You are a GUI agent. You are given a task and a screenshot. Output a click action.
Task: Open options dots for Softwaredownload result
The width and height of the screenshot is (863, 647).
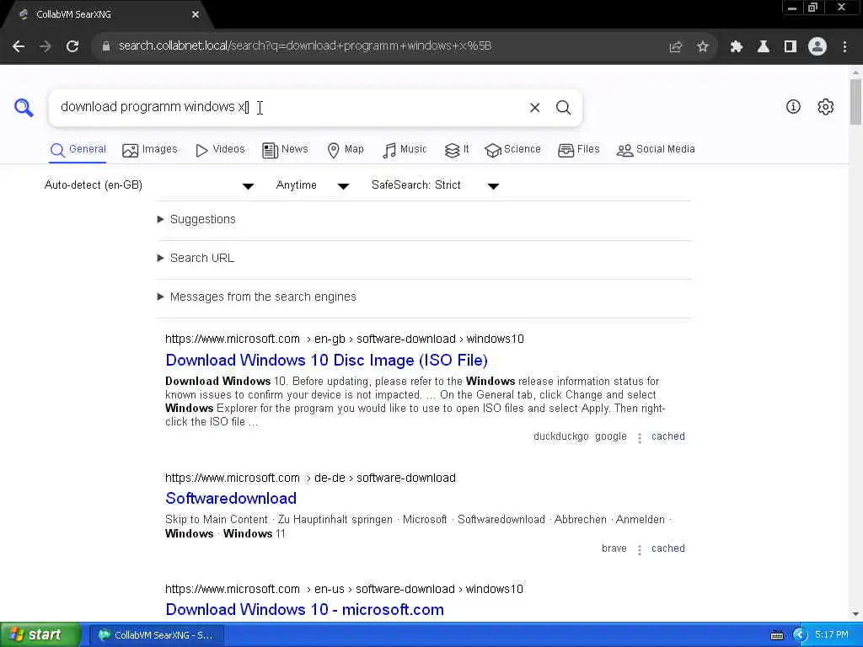pyautogui.click(x=639, y=549)
